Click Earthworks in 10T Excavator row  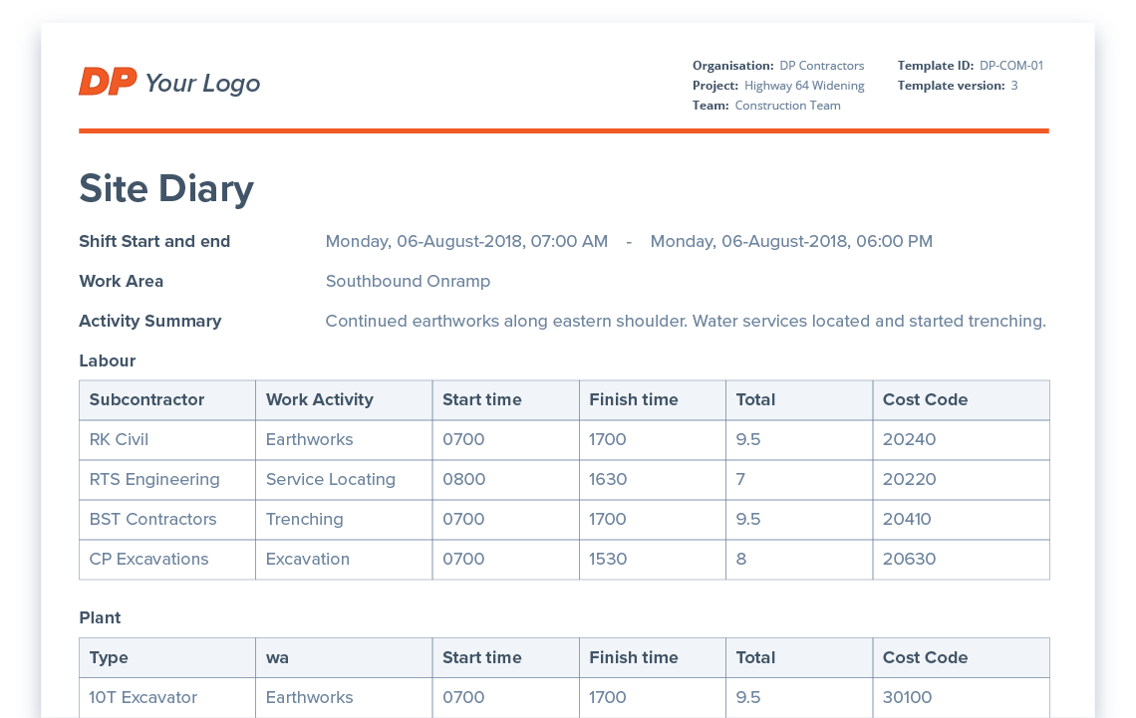point(344,698)
